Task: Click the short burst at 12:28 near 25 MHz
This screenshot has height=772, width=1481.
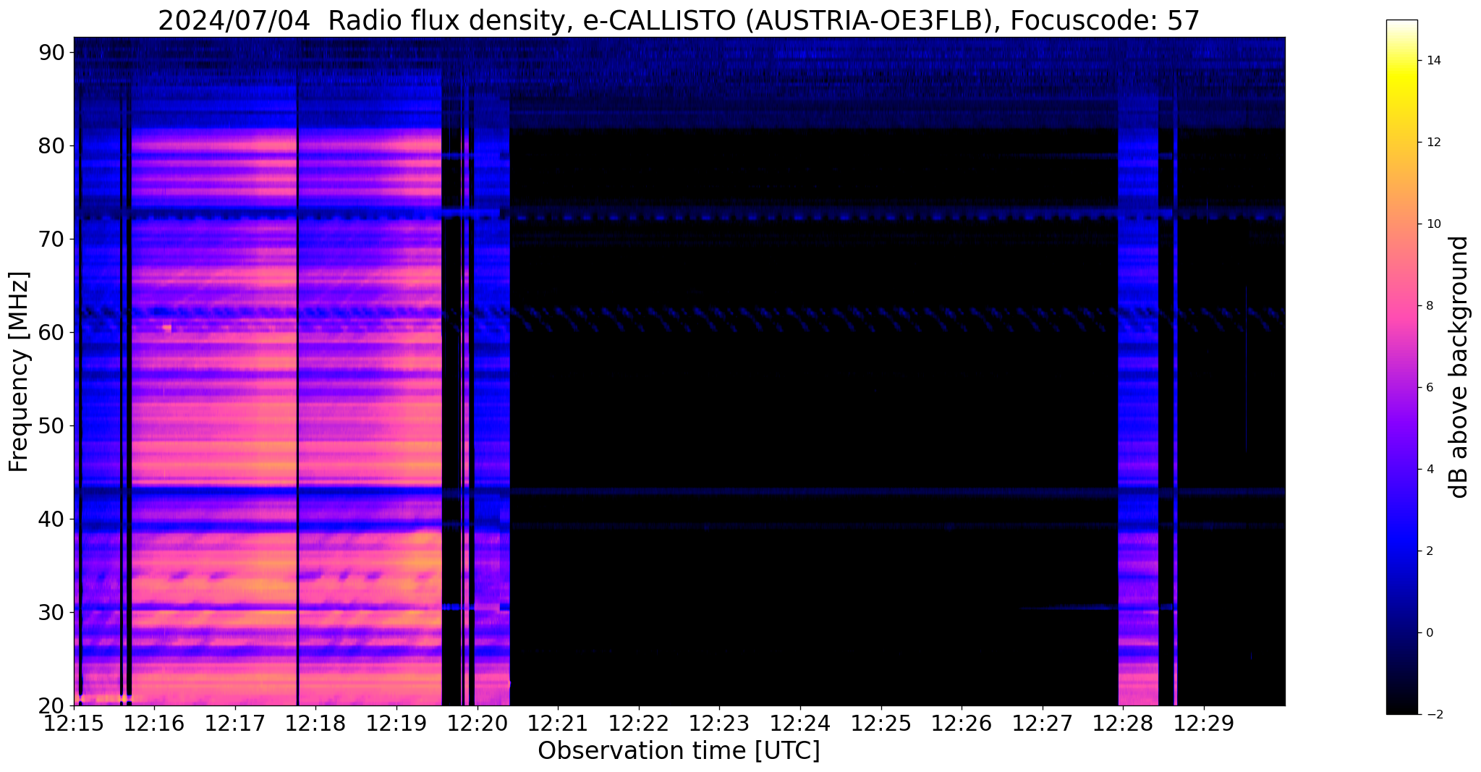Action: [1138, 658]
